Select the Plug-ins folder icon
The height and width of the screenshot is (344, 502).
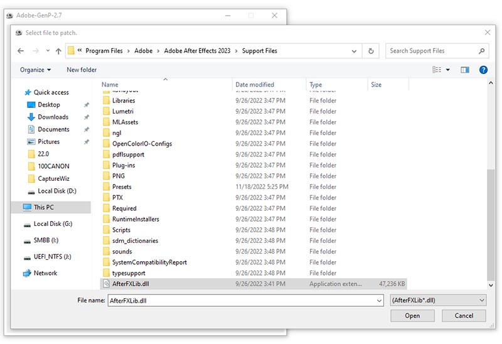107,165
